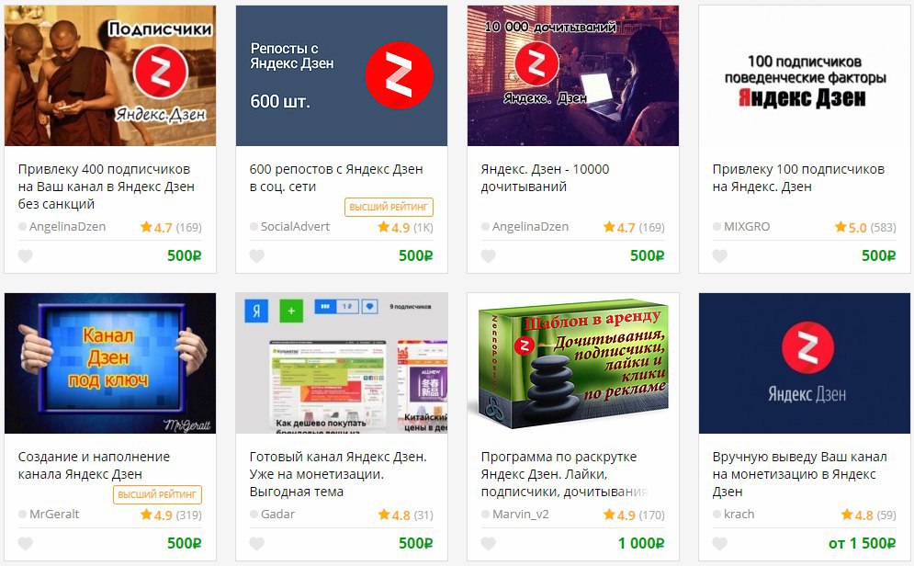914x566 pixels.
Task: Click heart icon on 600 репостов card
Action: click(x=256, y=256)
